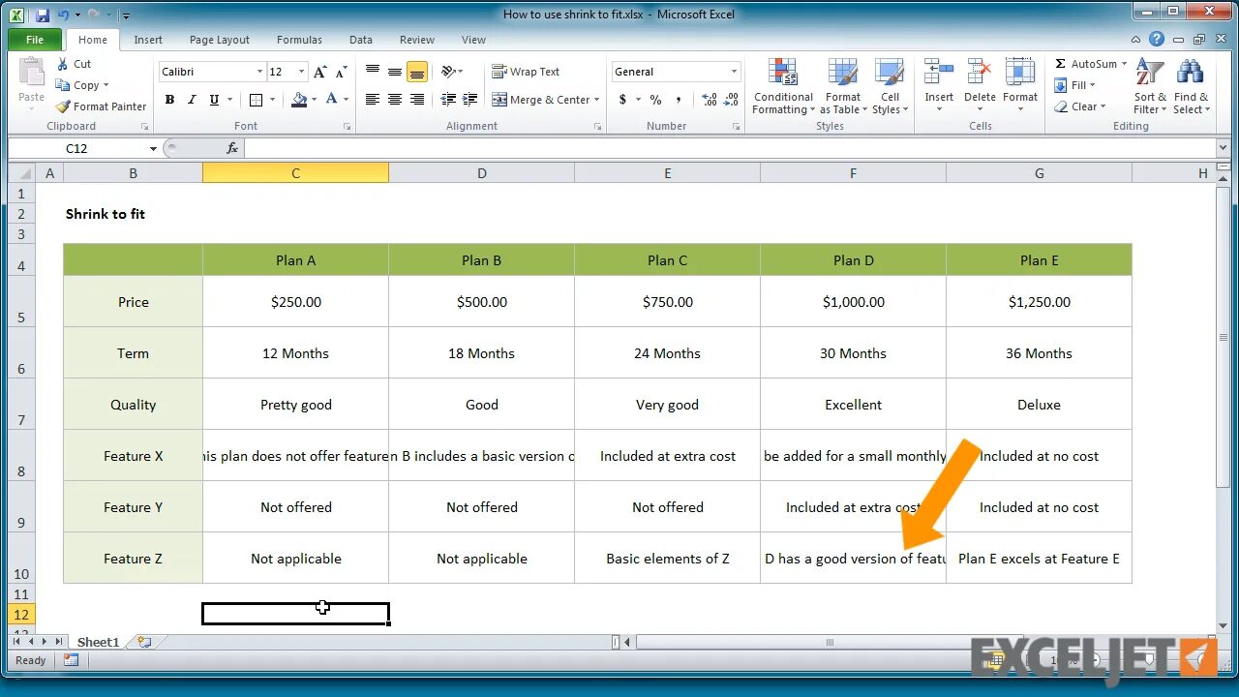Viewport: 1239px width, 697px height.
Task: Toggle Align Text Right
Action: (x=417, y=100)
